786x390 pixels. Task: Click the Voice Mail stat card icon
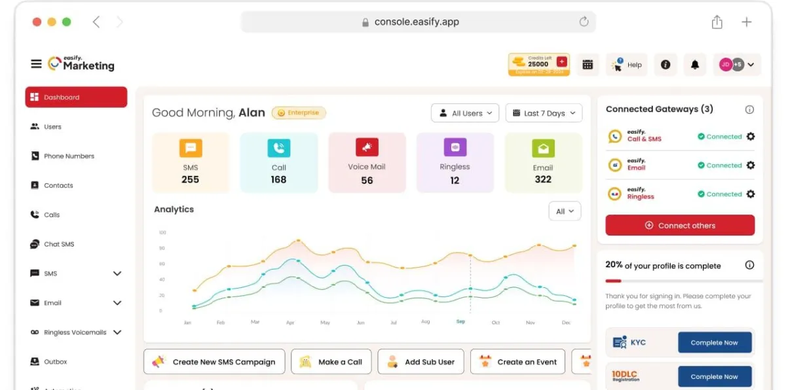[367, 147]
